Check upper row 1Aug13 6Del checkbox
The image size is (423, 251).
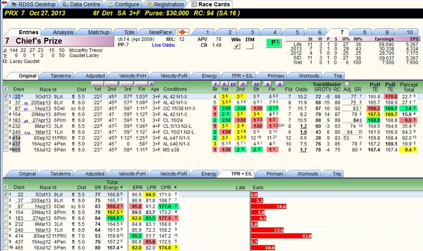click(x=6, y=108)
